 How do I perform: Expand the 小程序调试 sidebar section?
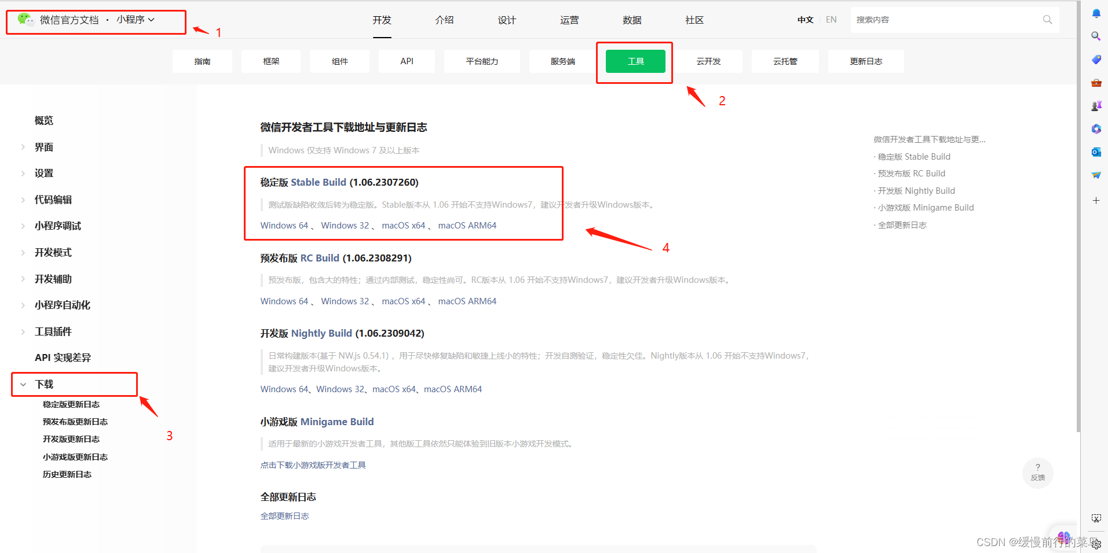coord(23,226)
